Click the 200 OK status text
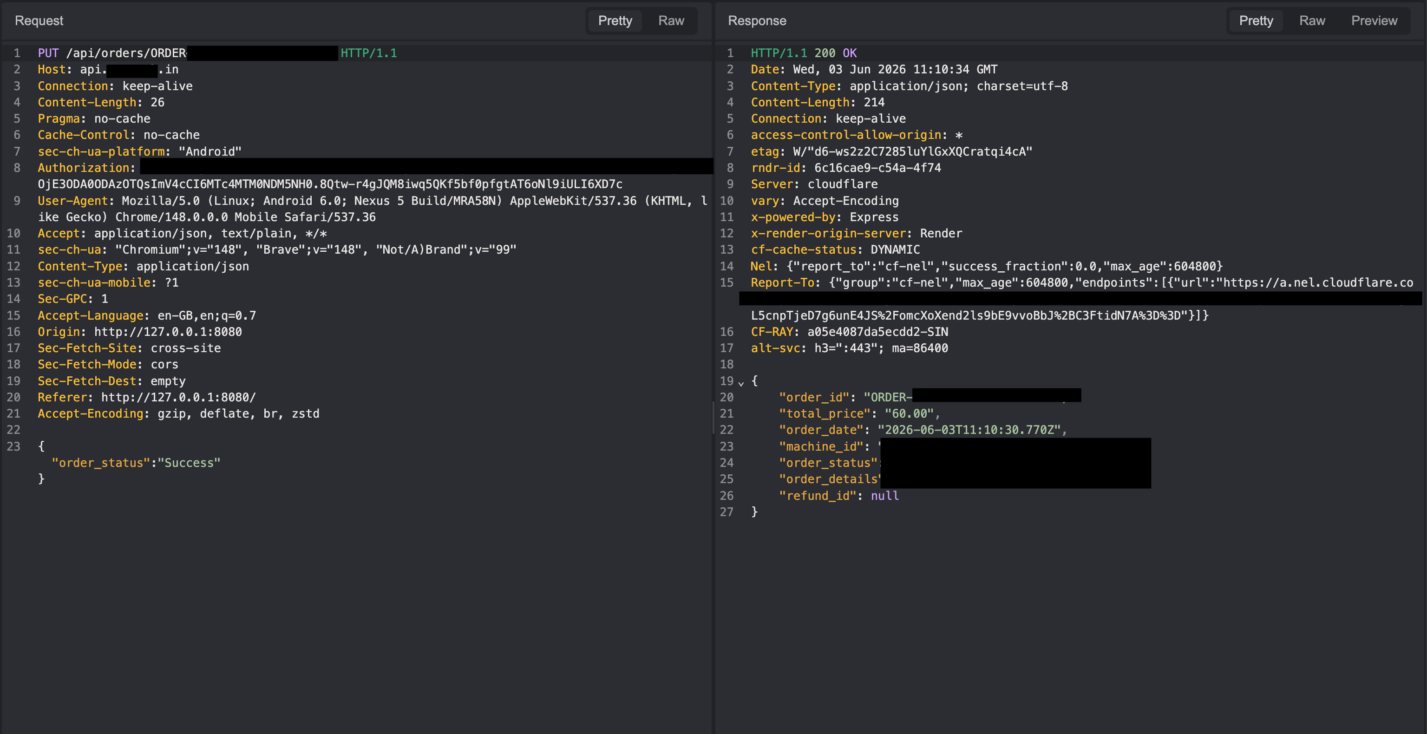 (x=835, y=53)
